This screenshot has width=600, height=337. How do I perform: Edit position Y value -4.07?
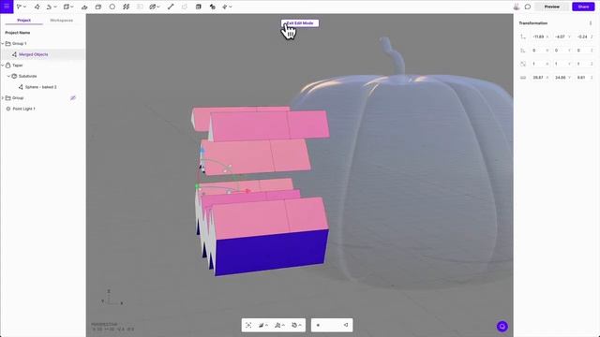(562, 37)
